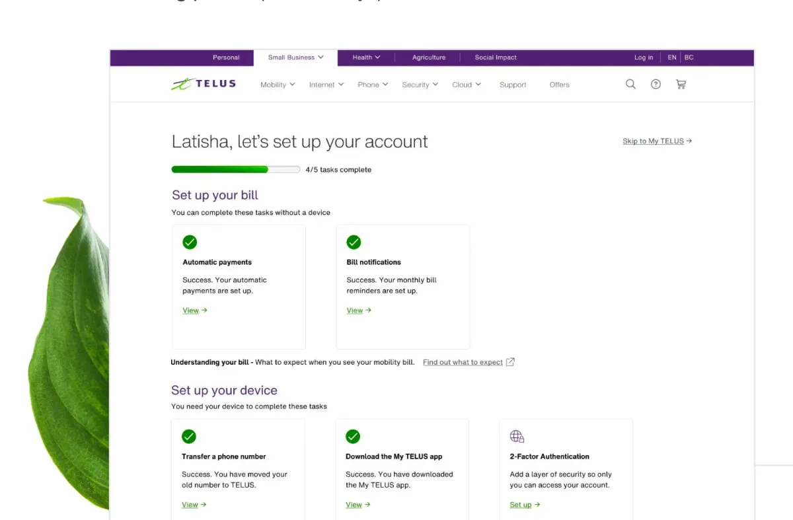
Task: Click the Set up your device heading
Action: (x=224, y=390)
